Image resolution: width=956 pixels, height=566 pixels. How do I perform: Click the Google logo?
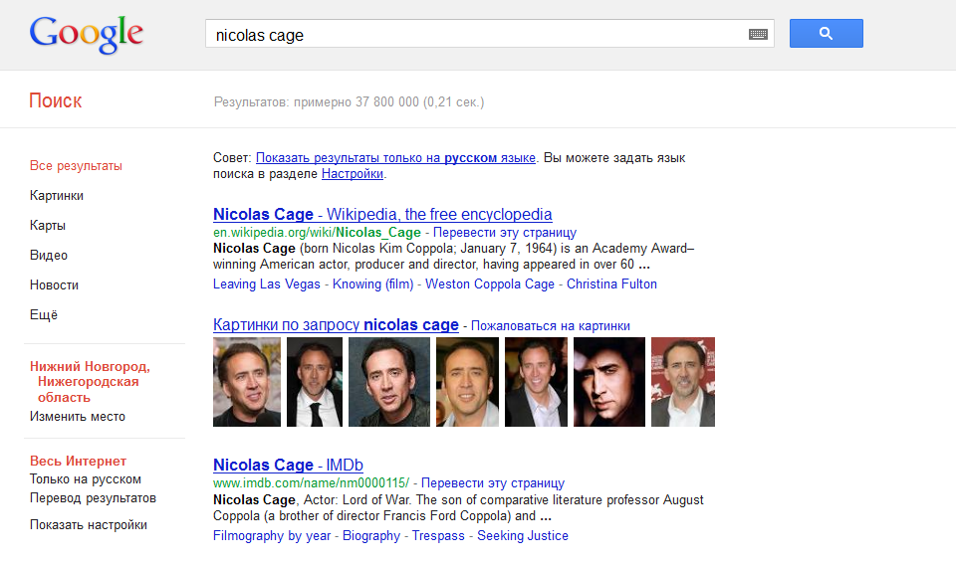[x=87, y=35]
